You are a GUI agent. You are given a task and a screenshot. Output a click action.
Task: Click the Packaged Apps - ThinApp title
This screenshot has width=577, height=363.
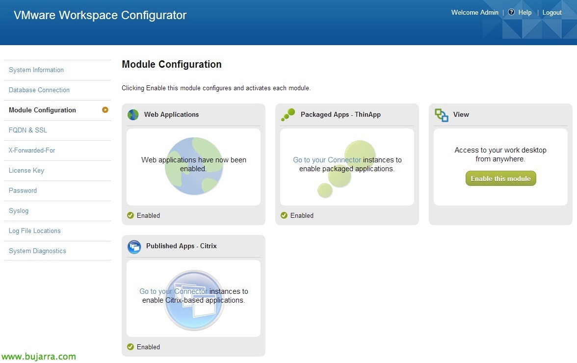341,114
